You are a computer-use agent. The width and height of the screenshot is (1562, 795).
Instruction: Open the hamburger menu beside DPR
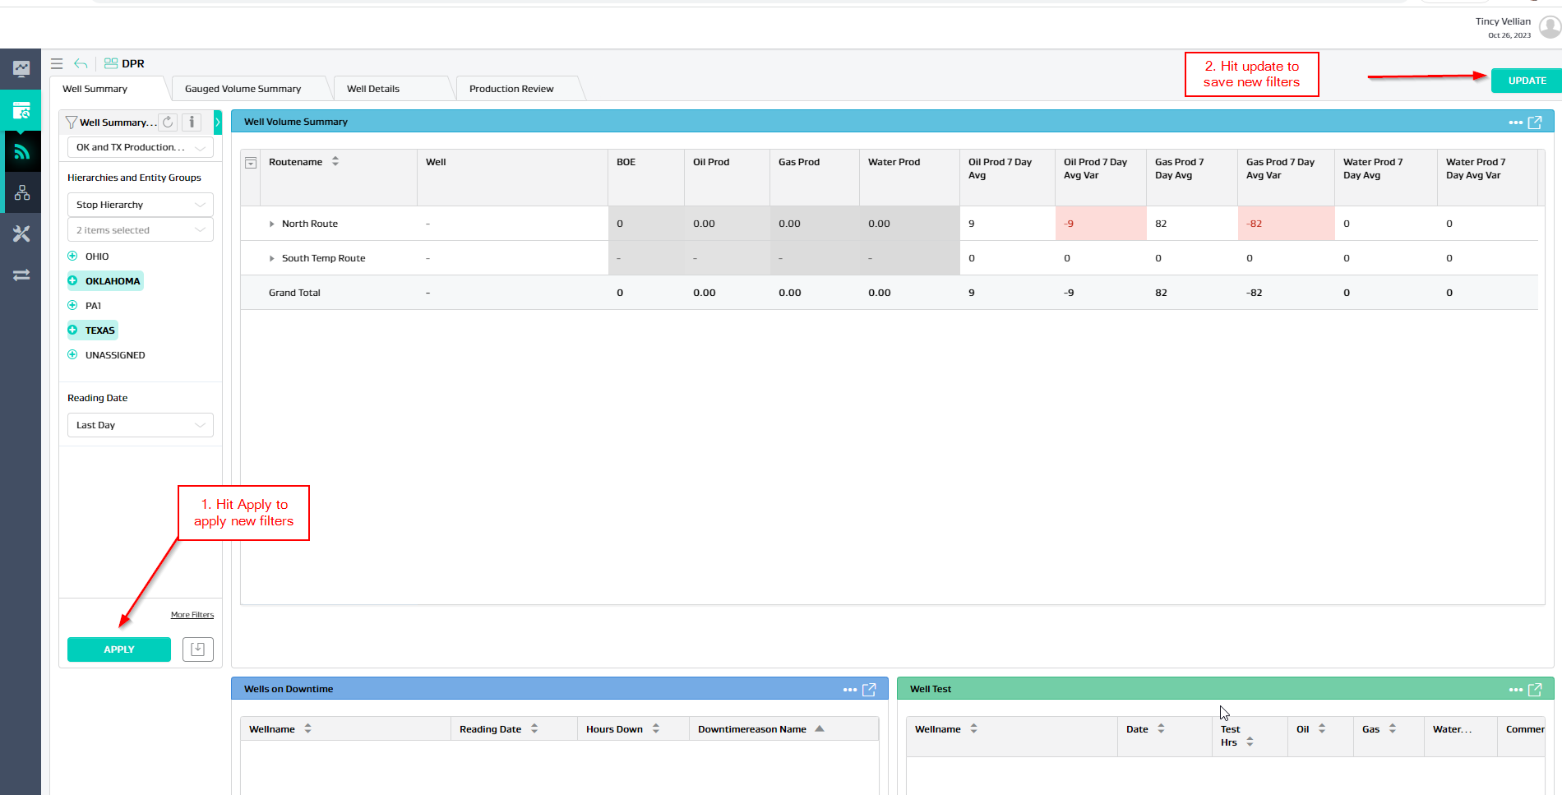click(x=57, y=63)
